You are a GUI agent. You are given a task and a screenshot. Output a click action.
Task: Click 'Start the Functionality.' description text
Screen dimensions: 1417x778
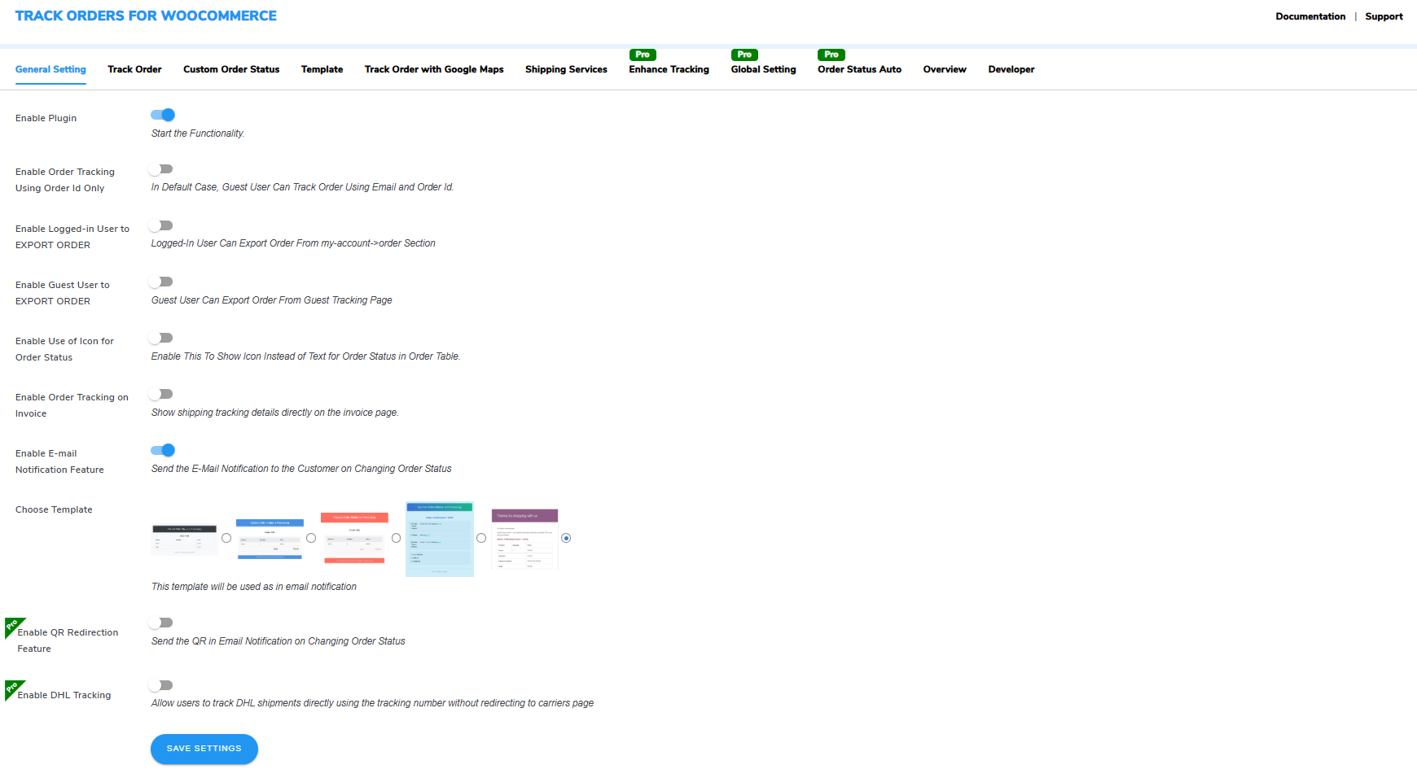pyautogui.click(x=198, y=133)
